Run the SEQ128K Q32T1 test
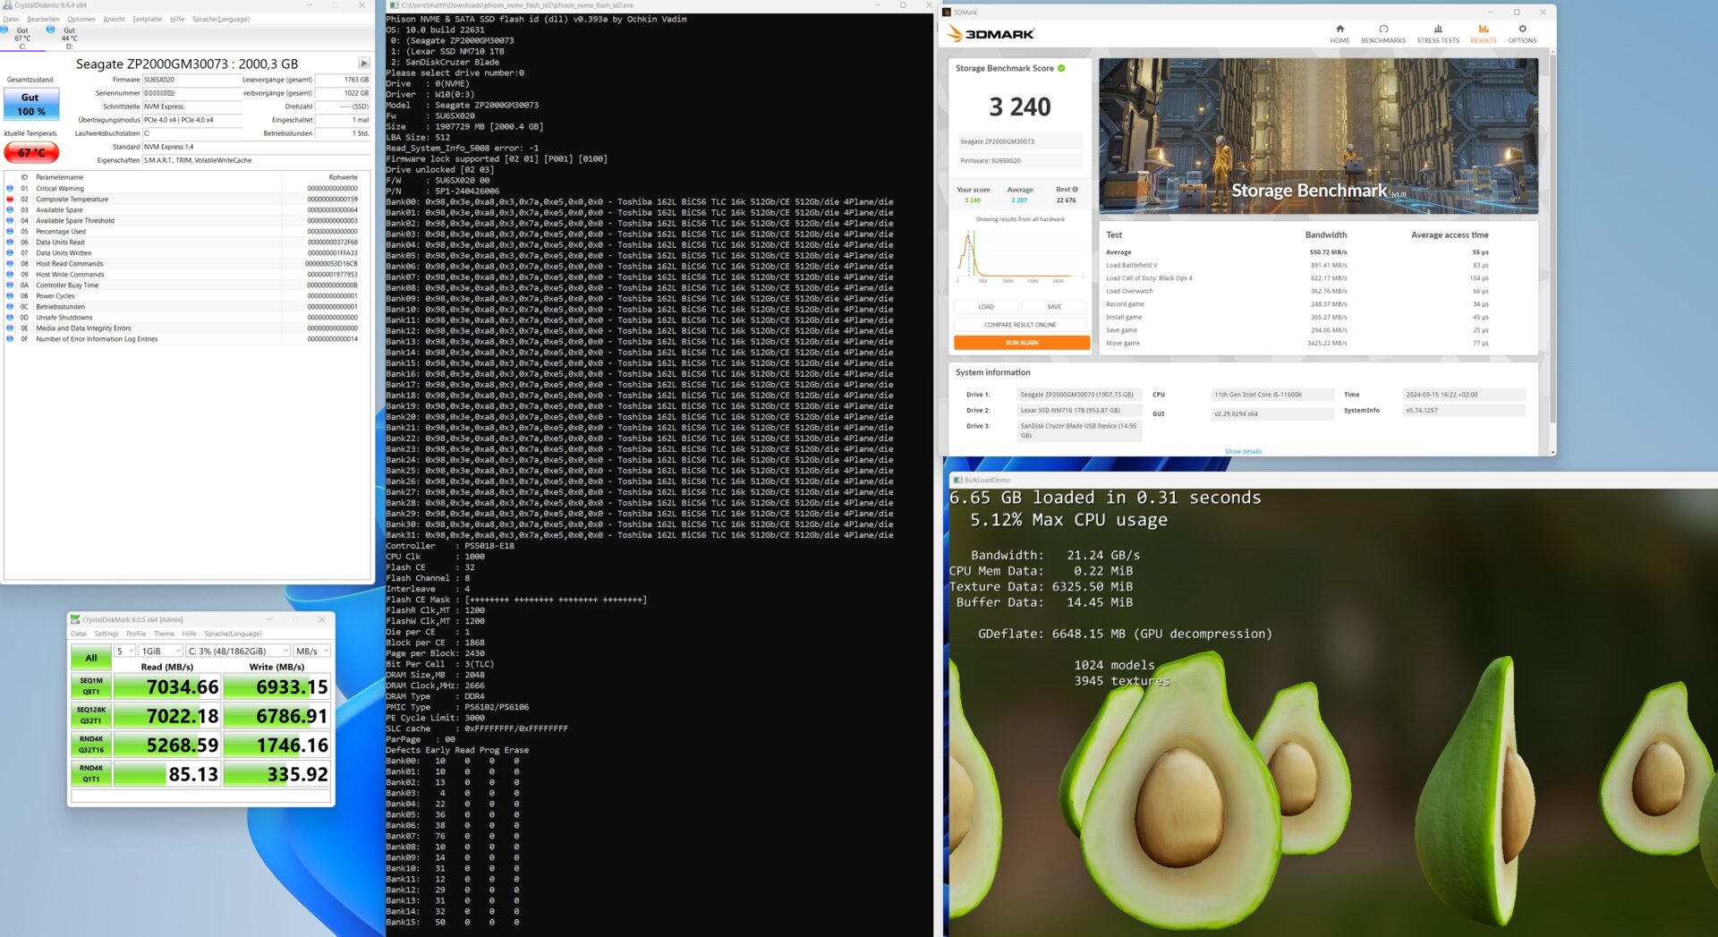Image resolution: width=1718 pixels, height=937 pixels. (x=91, y=715)
